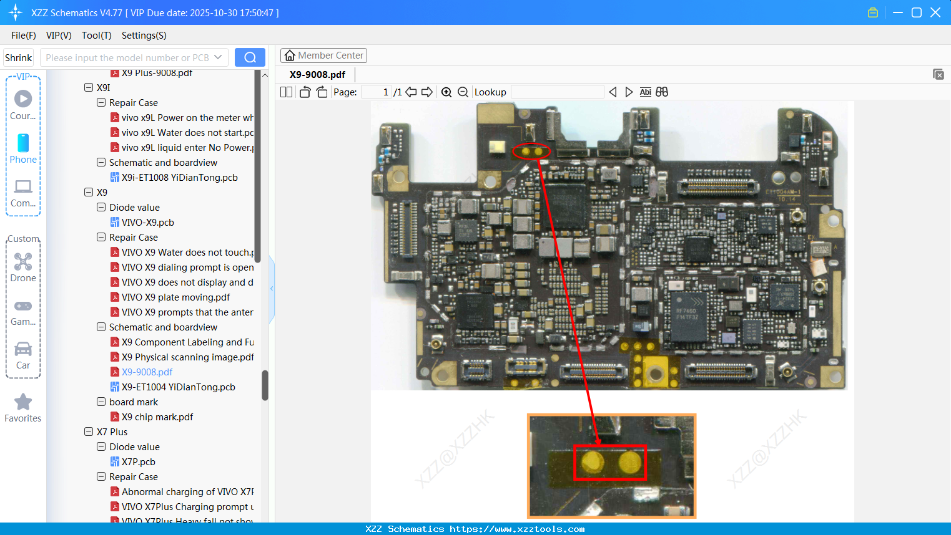Open the Computer category in the sidebar
The image size is (951, 535).
pyautogui.click(x=23, y=193)
